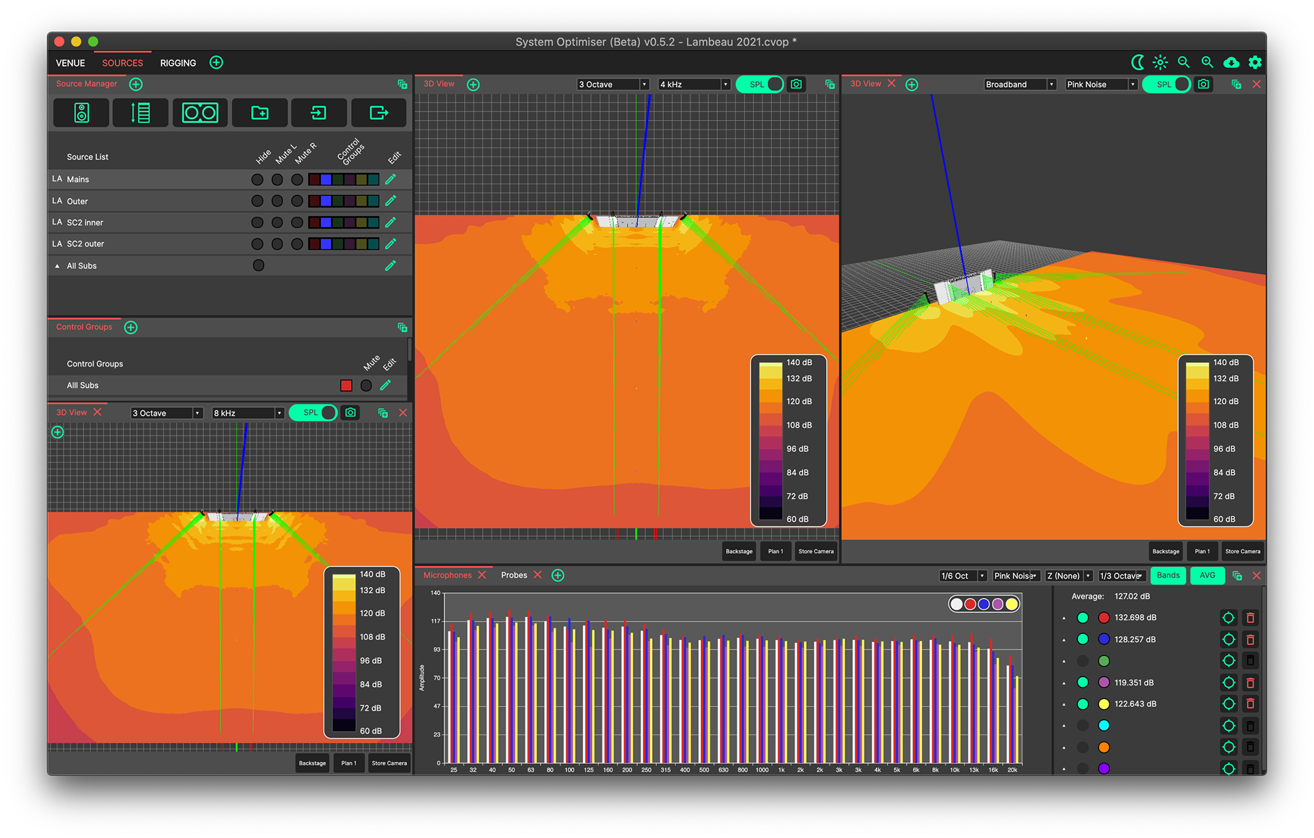Delete the 132.698 dB microphone
1314x838 pixels.
click(x=1250, y=618)
